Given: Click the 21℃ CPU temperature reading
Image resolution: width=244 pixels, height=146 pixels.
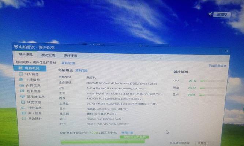Looking at the screenshot, I should [x=192, y=81].
